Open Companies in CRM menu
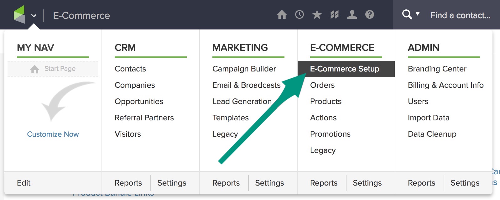The image size is (500, 200). click(x=135, y=85)
